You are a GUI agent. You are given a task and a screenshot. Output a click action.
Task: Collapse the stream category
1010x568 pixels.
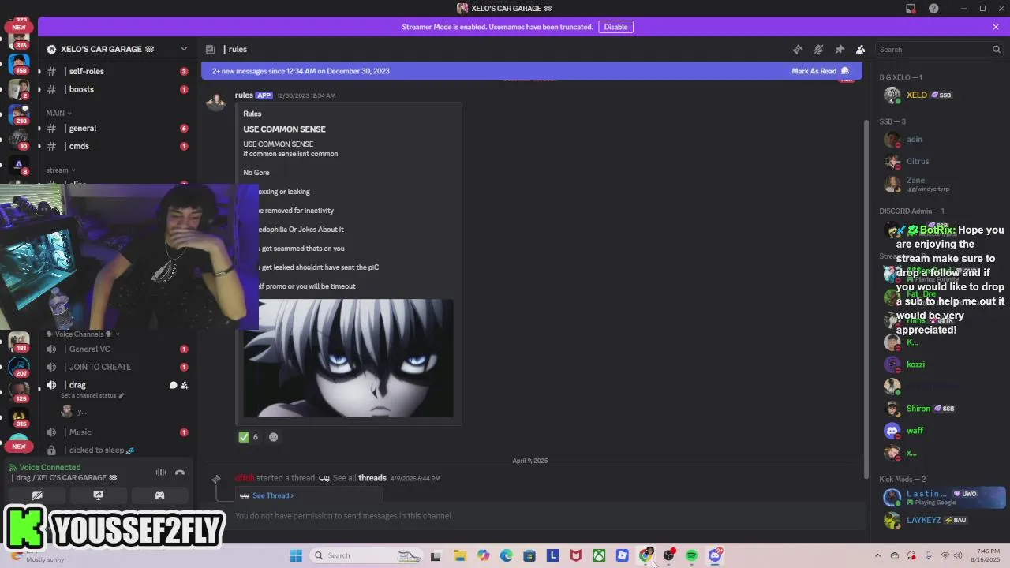pyautogui.click(x=61, y=170)
